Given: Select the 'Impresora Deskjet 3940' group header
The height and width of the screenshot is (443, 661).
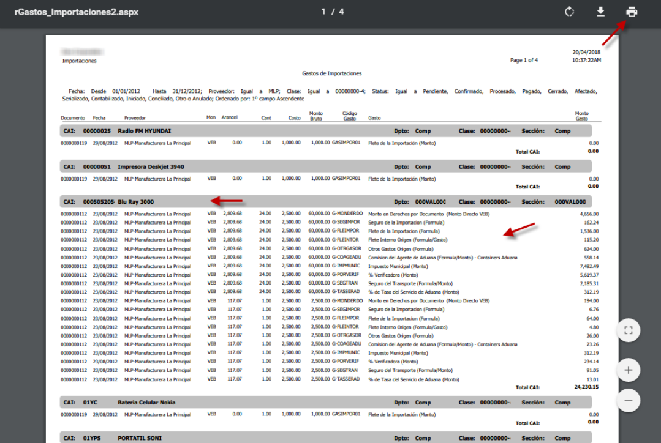Looking at the screenshot, I should 151,166.
